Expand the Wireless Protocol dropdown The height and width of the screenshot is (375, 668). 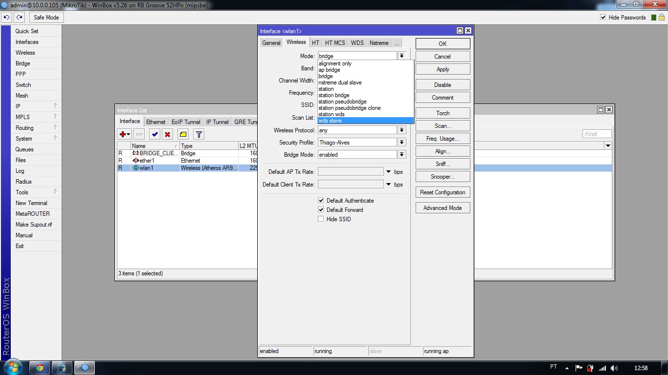click(401, 130)
